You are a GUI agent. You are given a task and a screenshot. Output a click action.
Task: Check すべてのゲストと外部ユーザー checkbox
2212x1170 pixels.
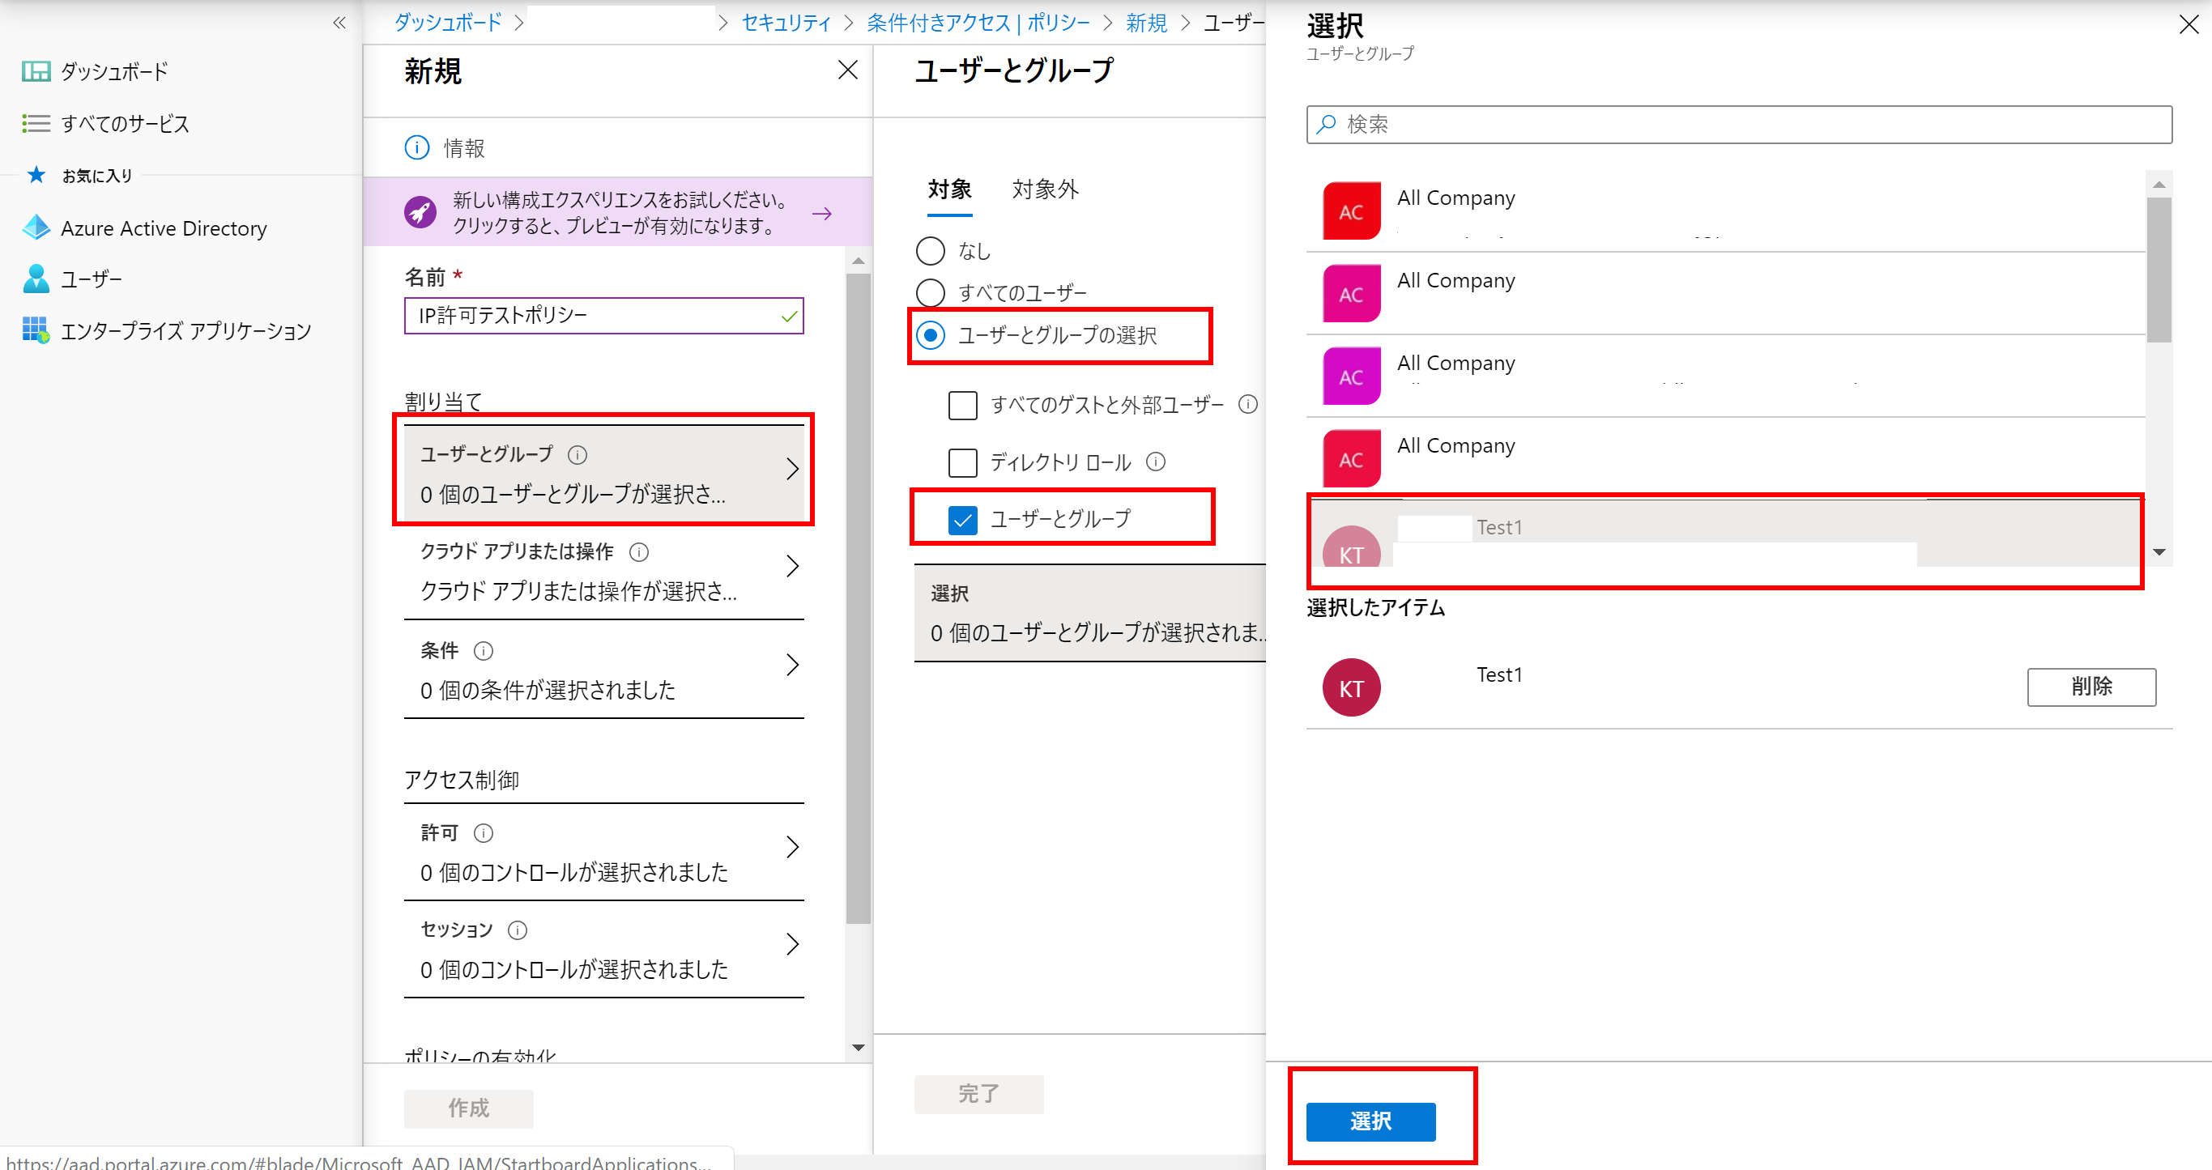(x=961, y=404)
